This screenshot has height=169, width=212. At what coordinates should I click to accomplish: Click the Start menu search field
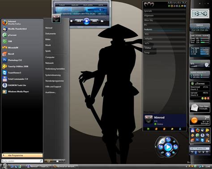click(22, 161)
